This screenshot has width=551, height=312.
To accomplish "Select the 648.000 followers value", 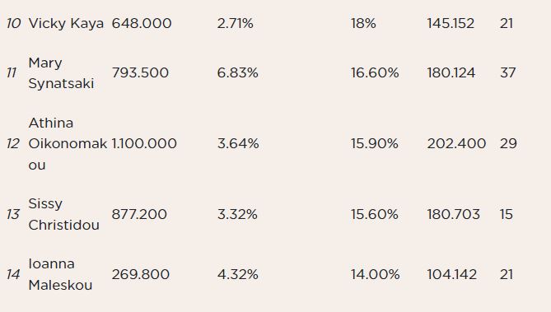I will click(x=142, y=24).
